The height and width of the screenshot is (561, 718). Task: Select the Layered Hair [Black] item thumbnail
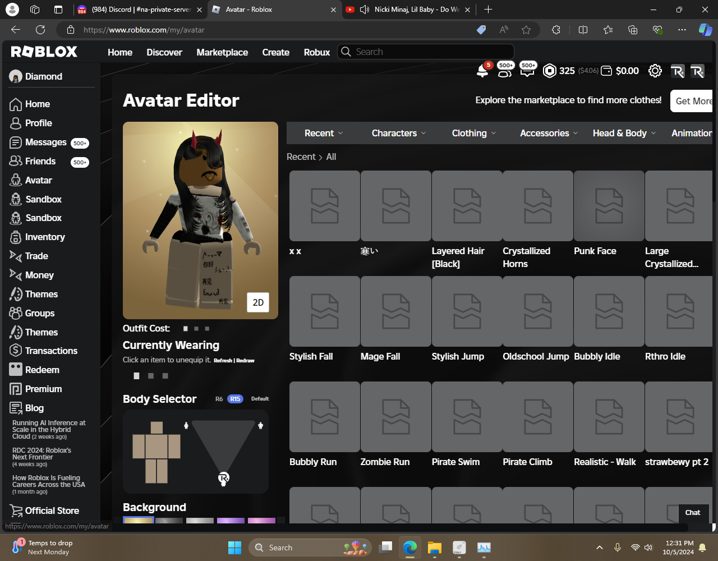pos(467,206)
